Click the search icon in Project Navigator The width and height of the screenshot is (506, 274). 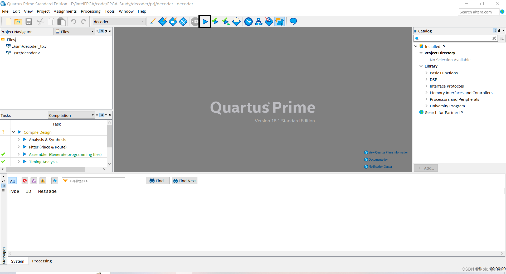[97, 31]
